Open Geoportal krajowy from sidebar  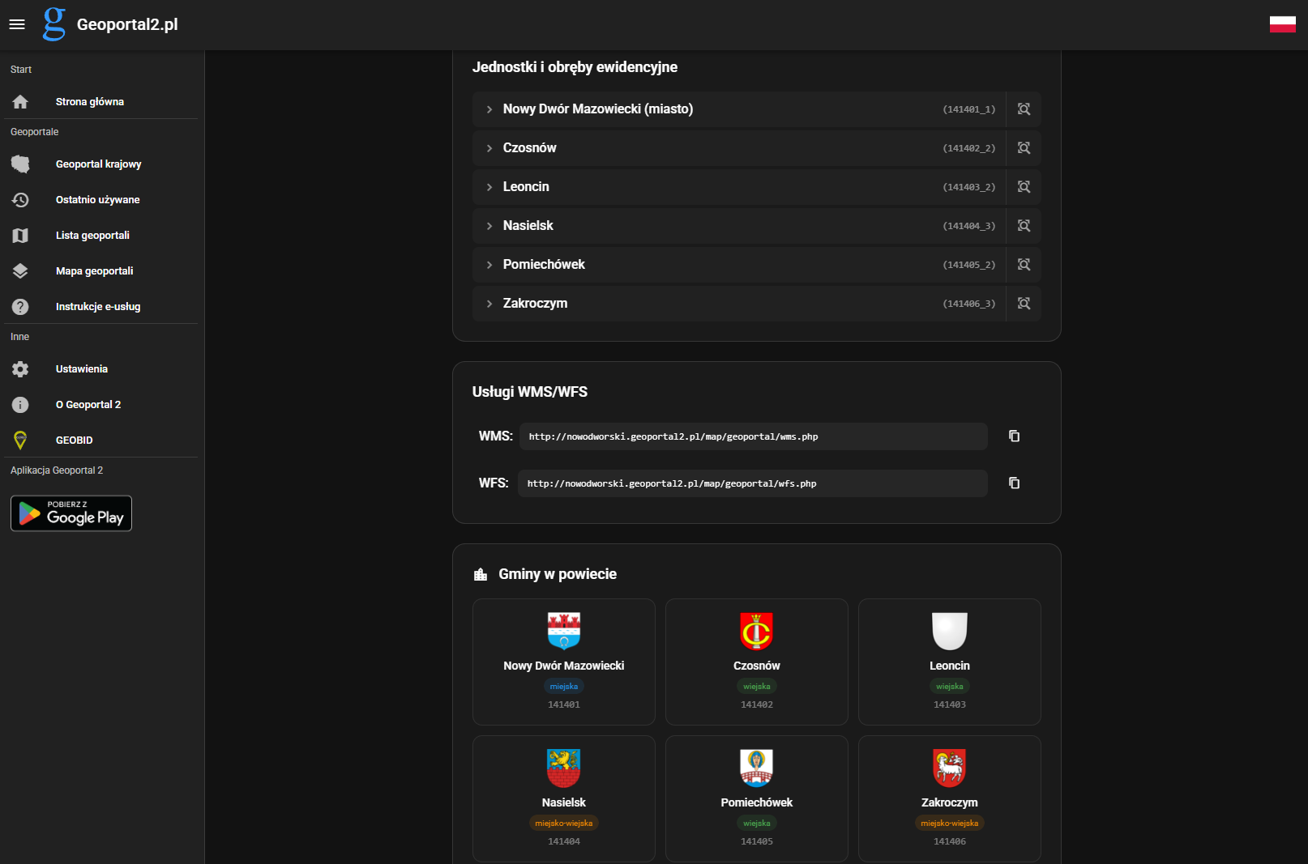pyautogui.click(x=98, y=164)
